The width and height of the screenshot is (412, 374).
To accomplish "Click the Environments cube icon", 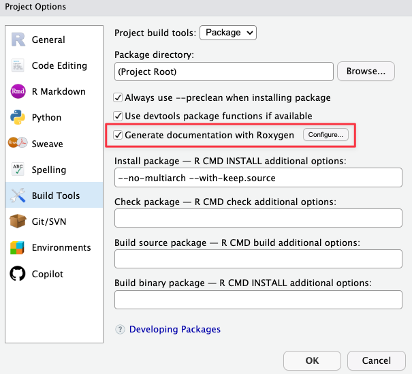I will point(18,248).
